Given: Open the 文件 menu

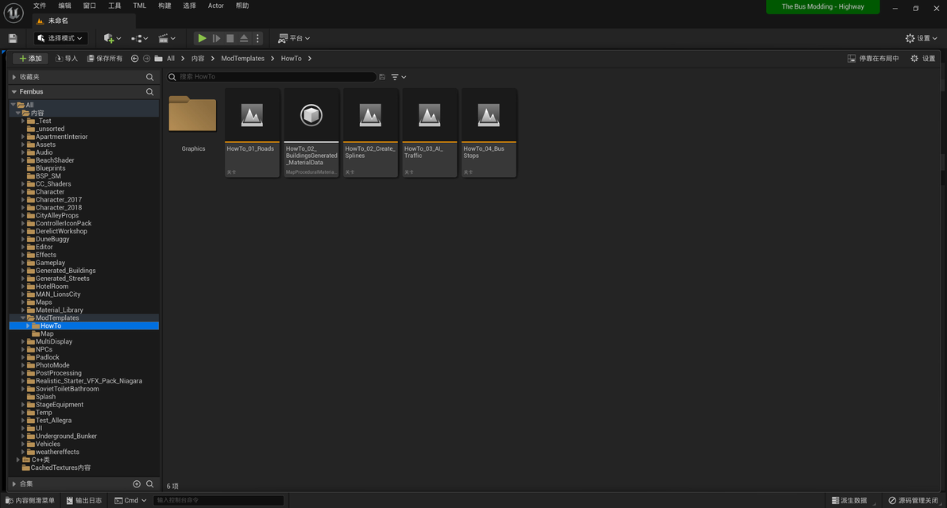Looking at the screenshot, I should (40, 6).
